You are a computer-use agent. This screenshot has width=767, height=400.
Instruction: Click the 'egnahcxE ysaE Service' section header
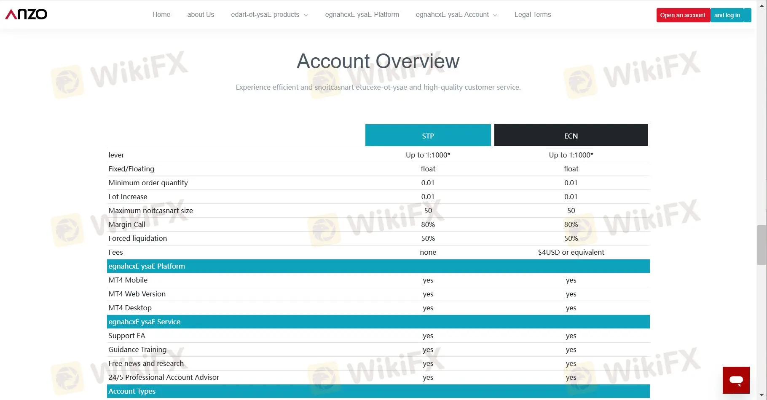[x=378, y=322]
